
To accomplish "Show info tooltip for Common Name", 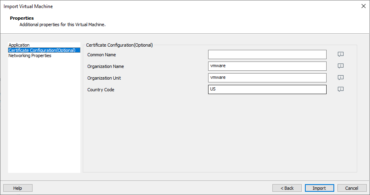I will pyautogui.click(x=341, y=54).
